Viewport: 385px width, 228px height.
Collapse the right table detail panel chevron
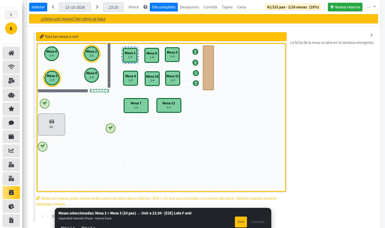[x=371, y=35]
